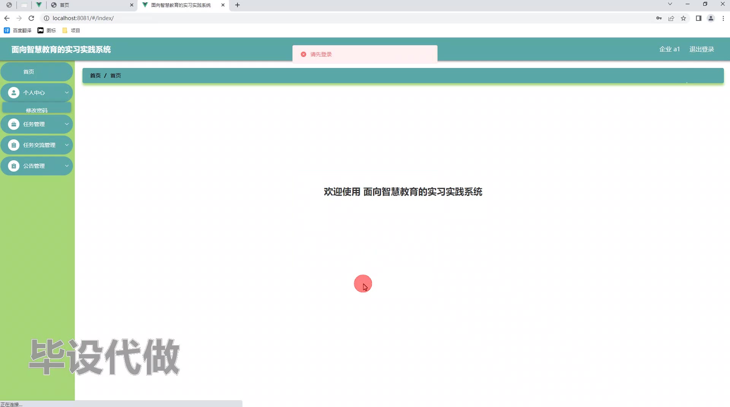Click the 请先登录 alert message
The image size is (730, 407).
pyautogui.click(x=321, y=54)
